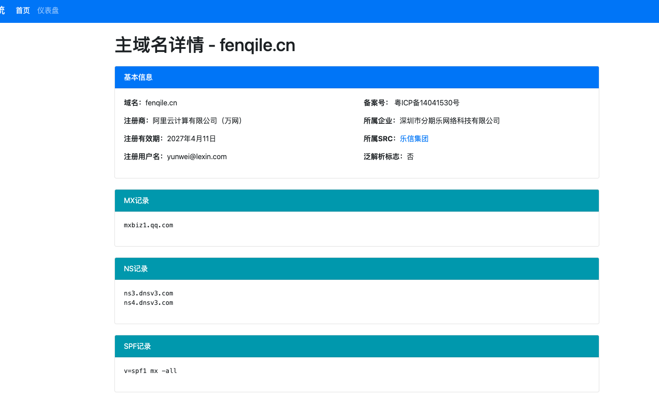
Task: Click the ICP number 粤ICP备14041530号
Action: tap(426, 103)
